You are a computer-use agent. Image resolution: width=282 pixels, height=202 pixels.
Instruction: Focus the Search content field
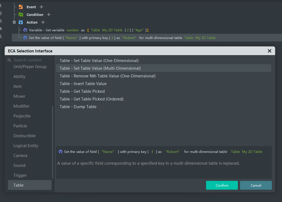coord(30,60)
